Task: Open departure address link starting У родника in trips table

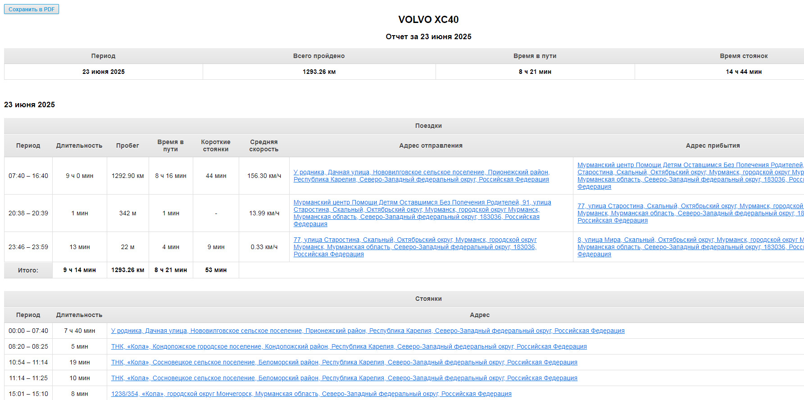Action: coord(421,176)
